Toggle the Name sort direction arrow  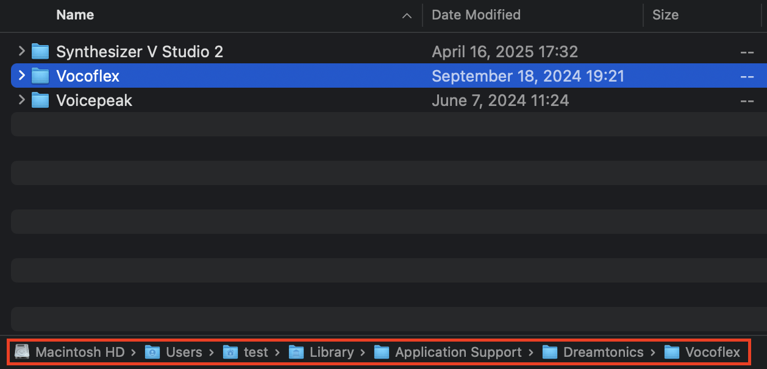(x=407, y=16)
